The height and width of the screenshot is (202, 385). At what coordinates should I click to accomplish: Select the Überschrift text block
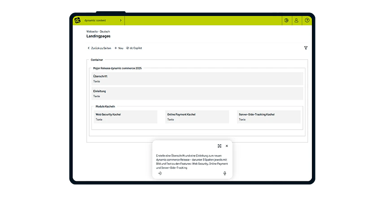pyautogui.click(x=197, y=79)
